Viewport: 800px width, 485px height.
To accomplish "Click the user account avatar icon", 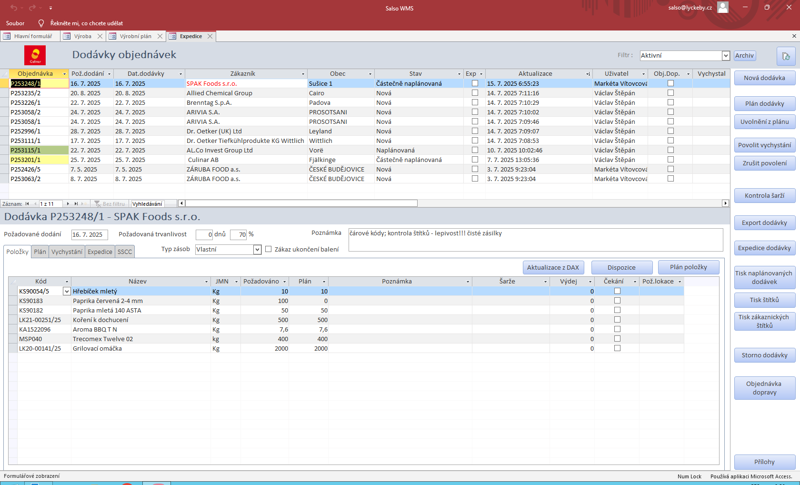I will [x=722, y=8].
